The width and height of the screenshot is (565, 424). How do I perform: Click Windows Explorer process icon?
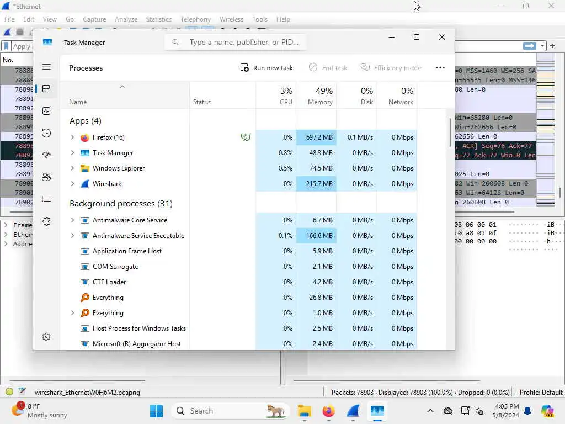(x=84, y=168)
